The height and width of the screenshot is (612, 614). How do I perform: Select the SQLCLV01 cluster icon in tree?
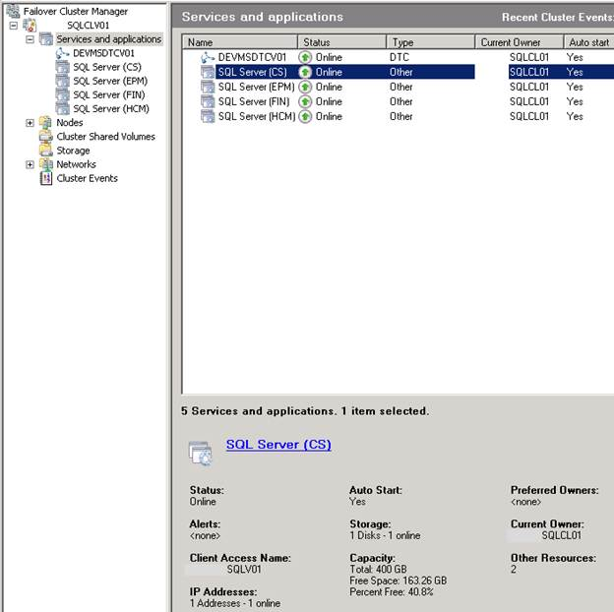click(x=30, y=25)
